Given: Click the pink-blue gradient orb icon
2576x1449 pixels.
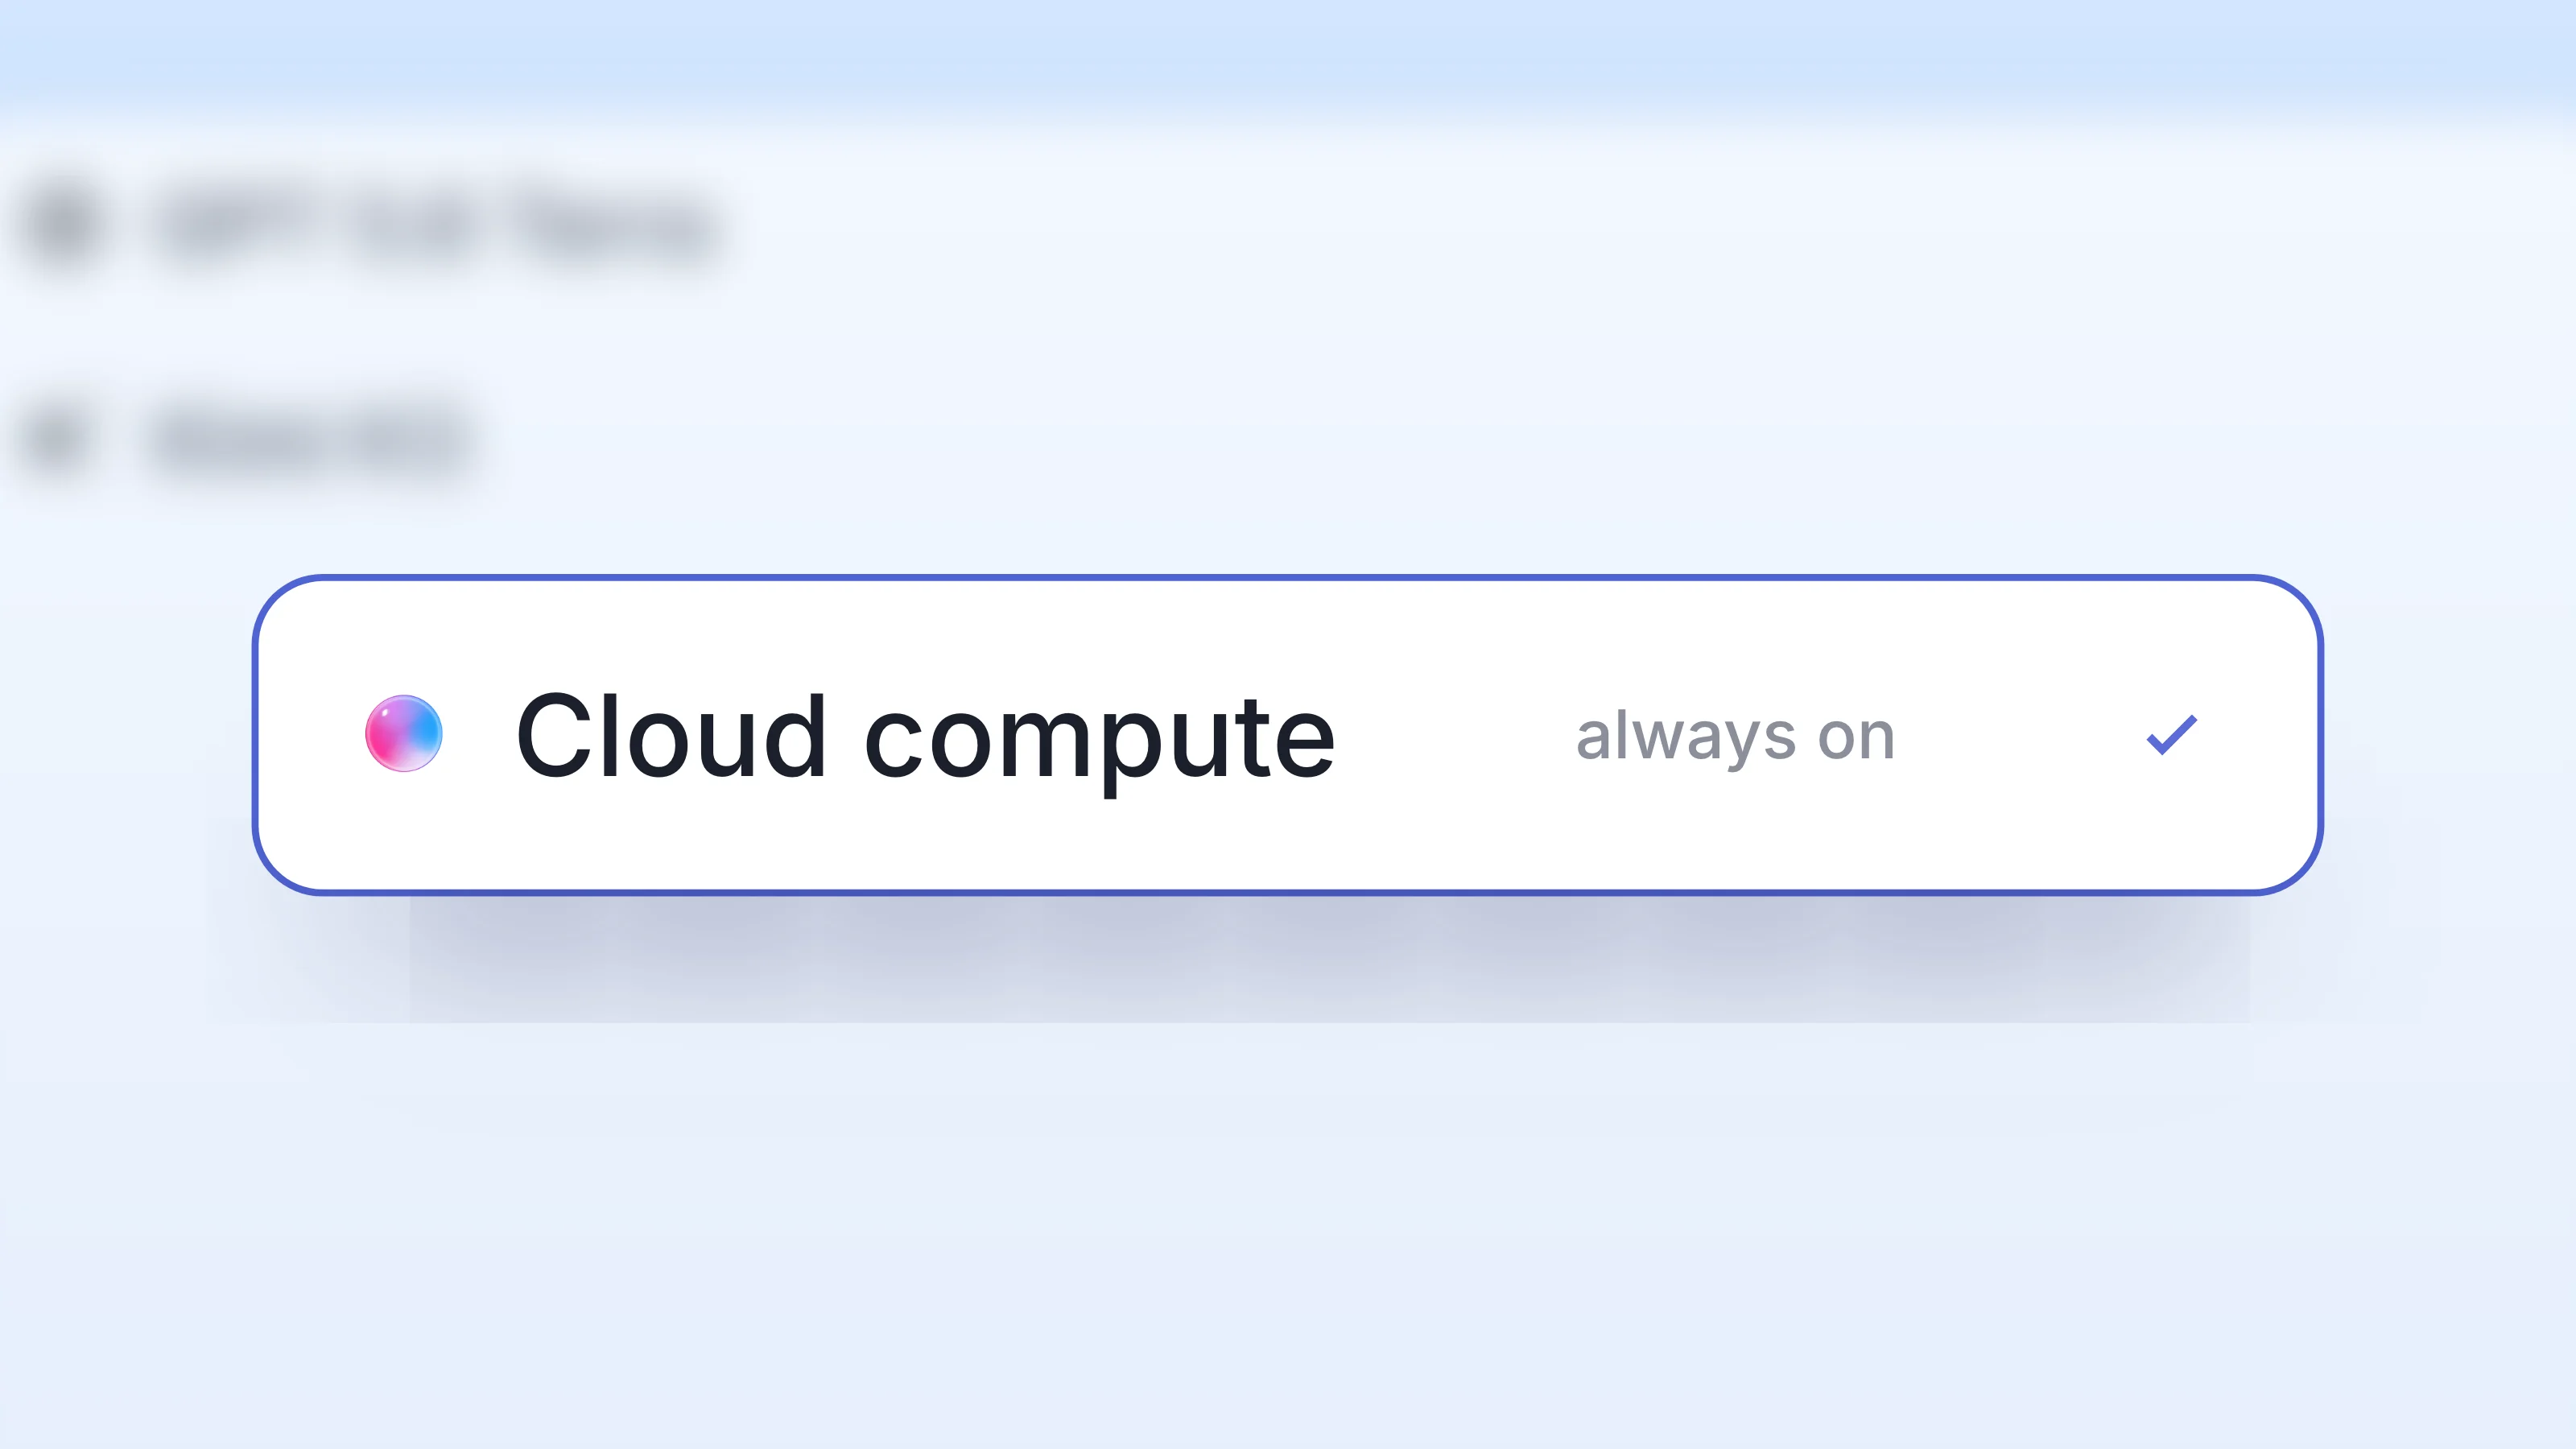Looking at the screenshot, I should (x=403, y=733).
